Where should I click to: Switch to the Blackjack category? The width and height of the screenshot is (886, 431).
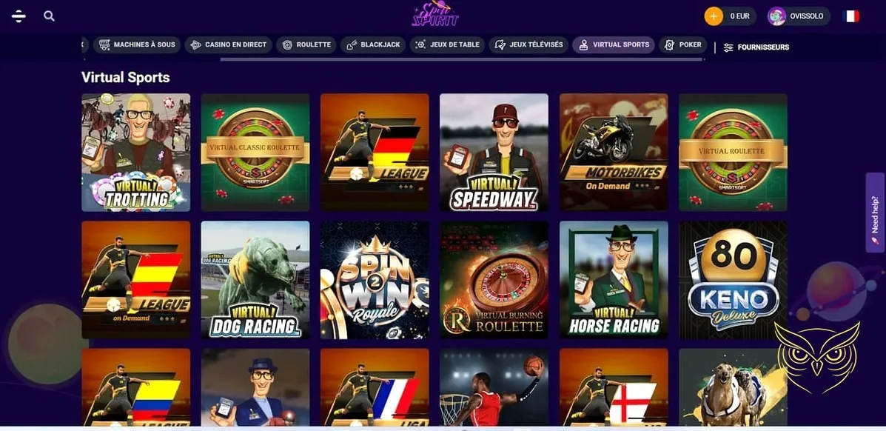coord(373,44)
